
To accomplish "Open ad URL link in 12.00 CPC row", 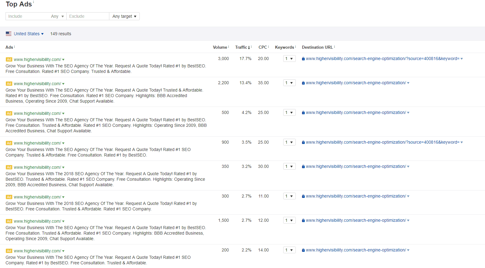I will [37, 221].
